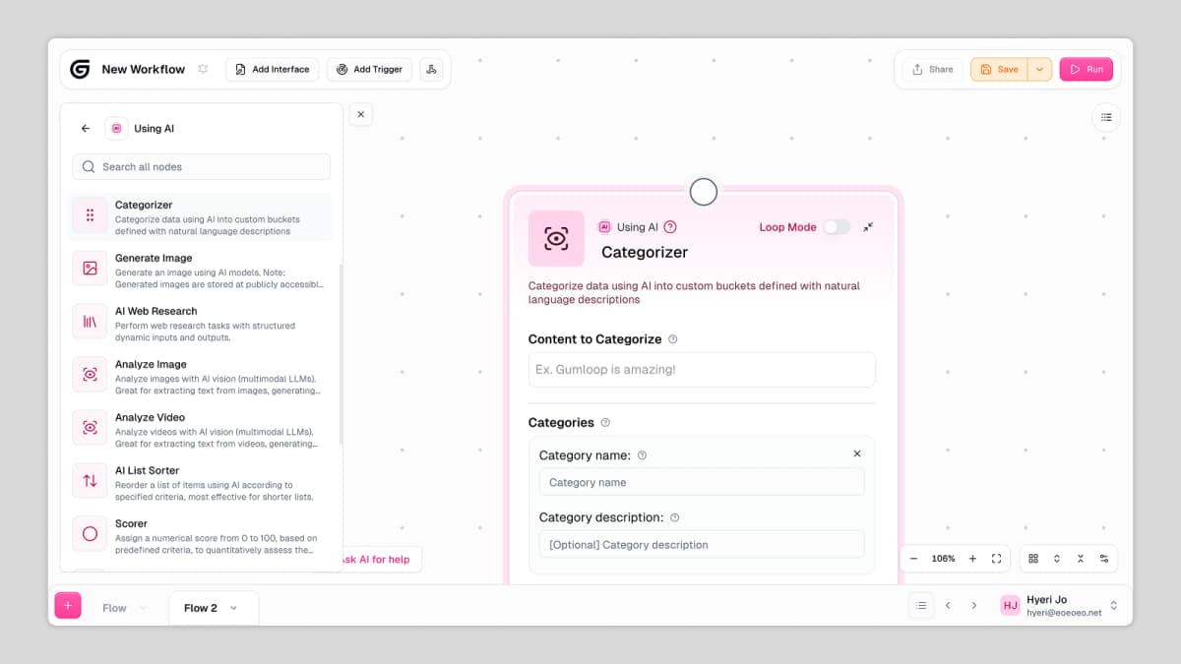This screenshot has height=664, width=1181.
Task: Open the flow list icon in the bottom bar
Action: point(921,606)
